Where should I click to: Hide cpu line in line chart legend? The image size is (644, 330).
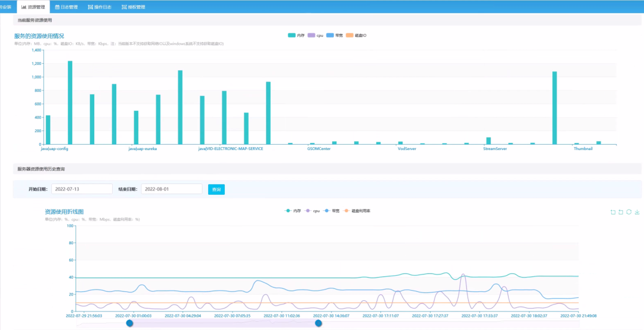point(312,211)
